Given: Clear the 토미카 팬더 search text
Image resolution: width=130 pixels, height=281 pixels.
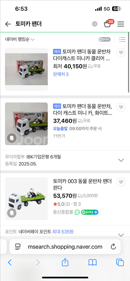Looking at the screenshot, I should (95, 24).
